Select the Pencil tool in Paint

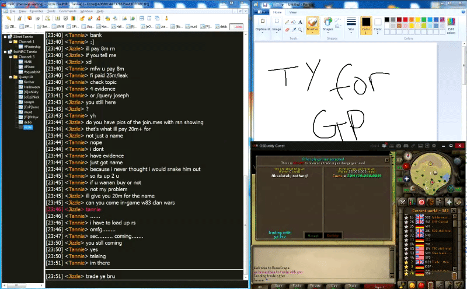287,22
